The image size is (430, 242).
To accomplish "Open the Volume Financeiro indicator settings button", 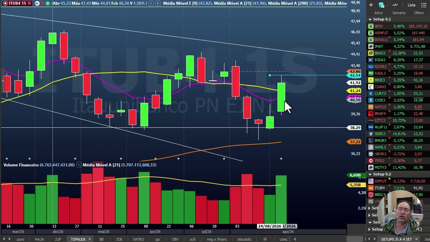I will 79,165.
